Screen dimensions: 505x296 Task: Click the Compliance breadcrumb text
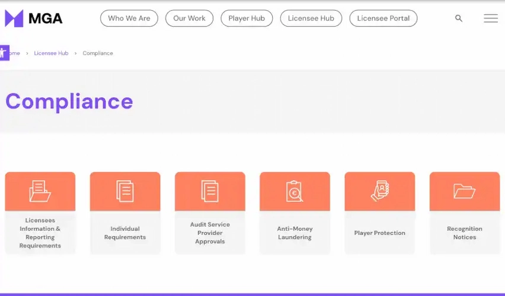click(98, 53)
